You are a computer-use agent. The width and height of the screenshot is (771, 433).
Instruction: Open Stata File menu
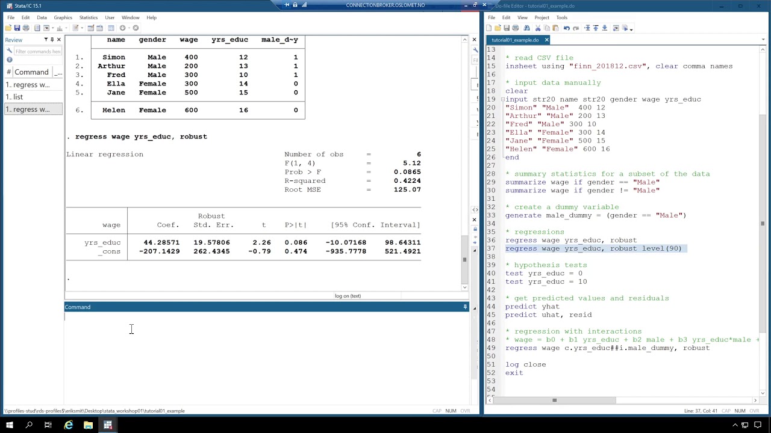click(x=11, y=17)
